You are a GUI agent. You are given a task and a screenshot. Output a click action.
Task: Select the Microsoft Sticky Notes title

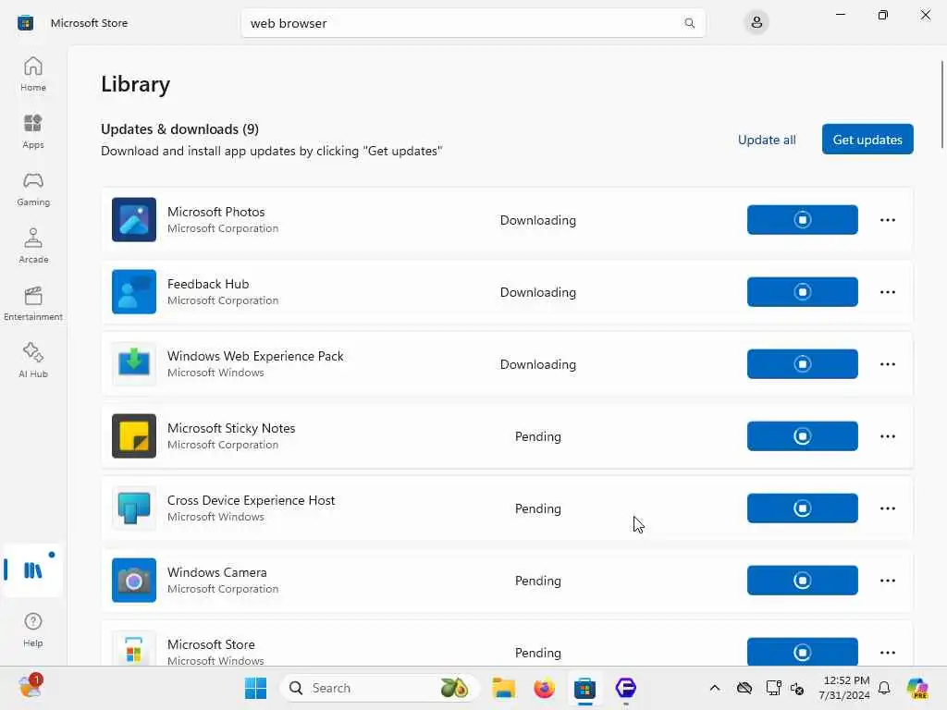pyautogui.click(x=231, y=428)
